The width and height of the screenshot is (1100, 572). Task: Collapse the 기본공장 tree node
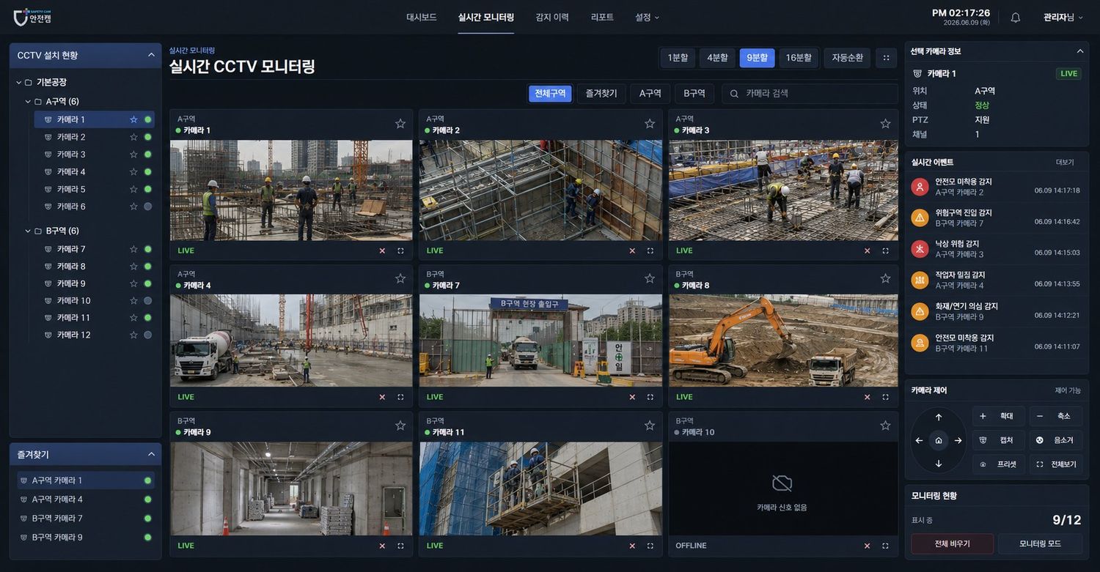pyautogui.click(x=19, y=82)
